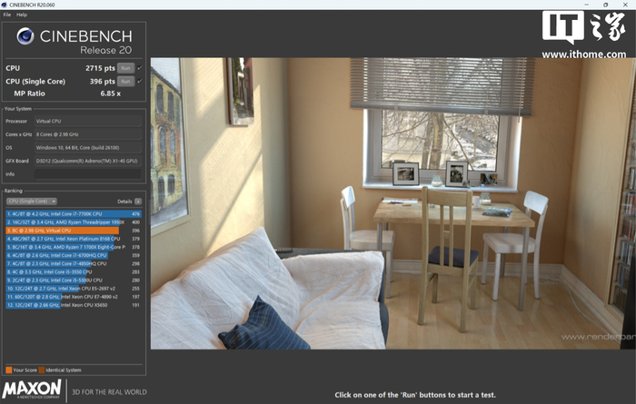Viewport: 636px width, 404px height.
Task: Select the AMD Ryzen Threadripper 1950X entry
Action: click(x=74, y=222)
